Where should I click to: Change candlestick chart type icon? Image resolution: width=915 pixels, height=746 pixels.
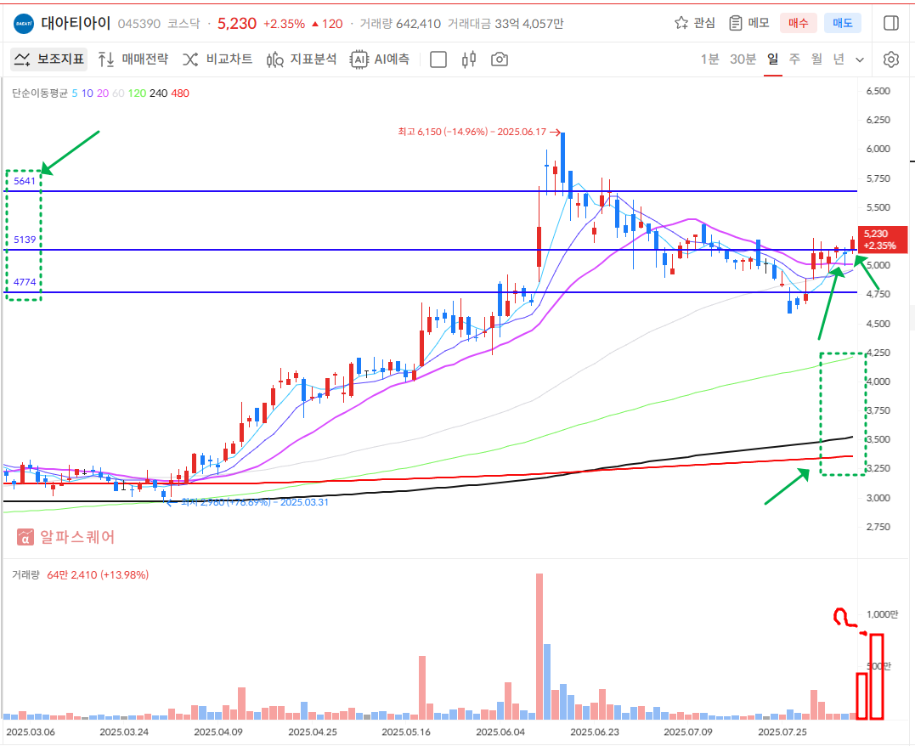point(469,59)
